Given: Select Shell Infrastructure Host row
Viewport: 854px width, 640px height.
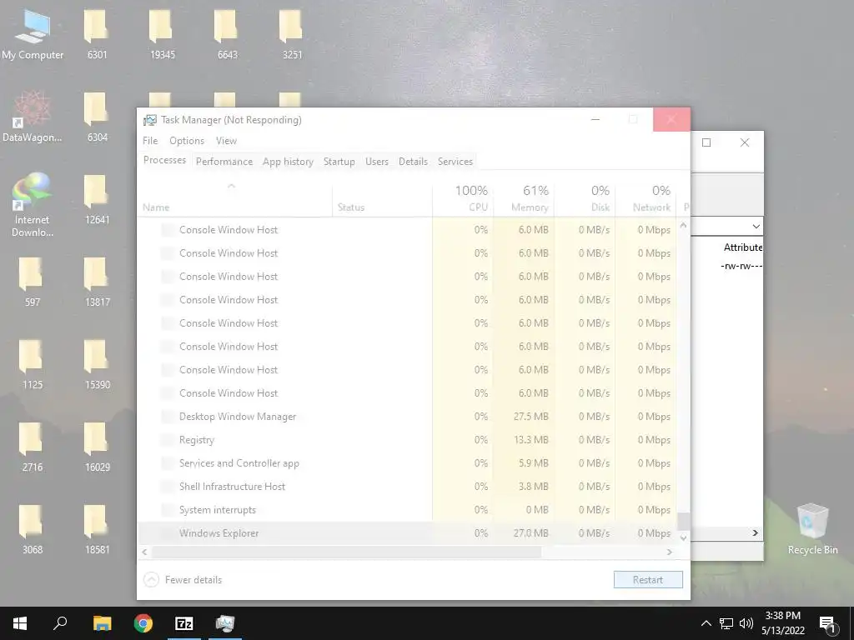Looking at the screenshot, I should pyautogui.click(x=407, y=487).
